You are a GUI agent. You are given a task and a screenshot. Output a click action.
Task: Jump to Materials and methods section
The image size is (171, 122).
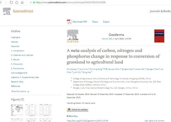coord(22,55)
